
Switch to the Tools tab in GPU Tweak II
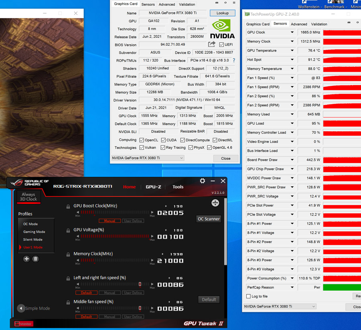click(x=178, y=187)
